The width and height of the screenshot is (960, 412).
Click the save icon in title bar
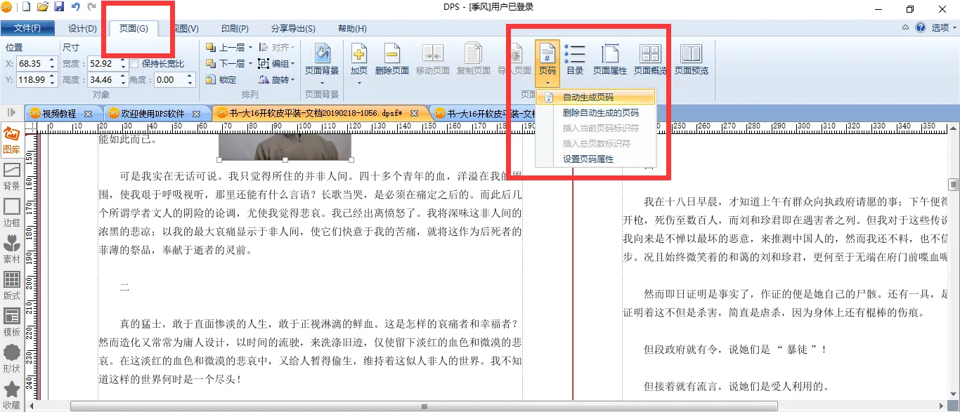tap(59, 8)
